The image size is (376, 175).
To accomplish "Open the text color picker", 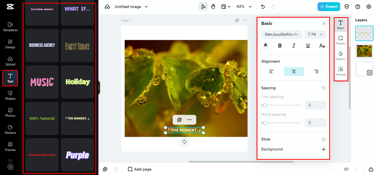I will [266, 46].
